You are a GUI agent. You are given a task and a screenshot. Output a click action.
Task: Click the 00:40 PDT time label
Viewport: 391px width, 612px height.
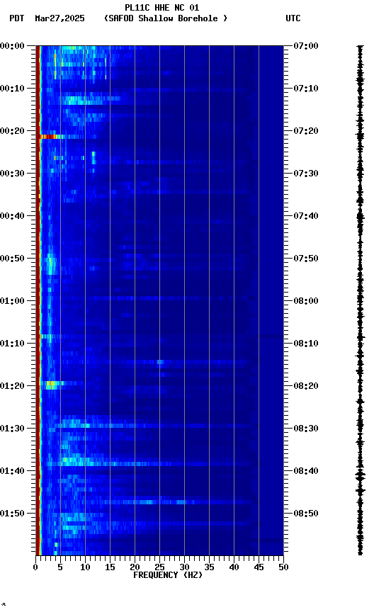(x=12, y=216)
